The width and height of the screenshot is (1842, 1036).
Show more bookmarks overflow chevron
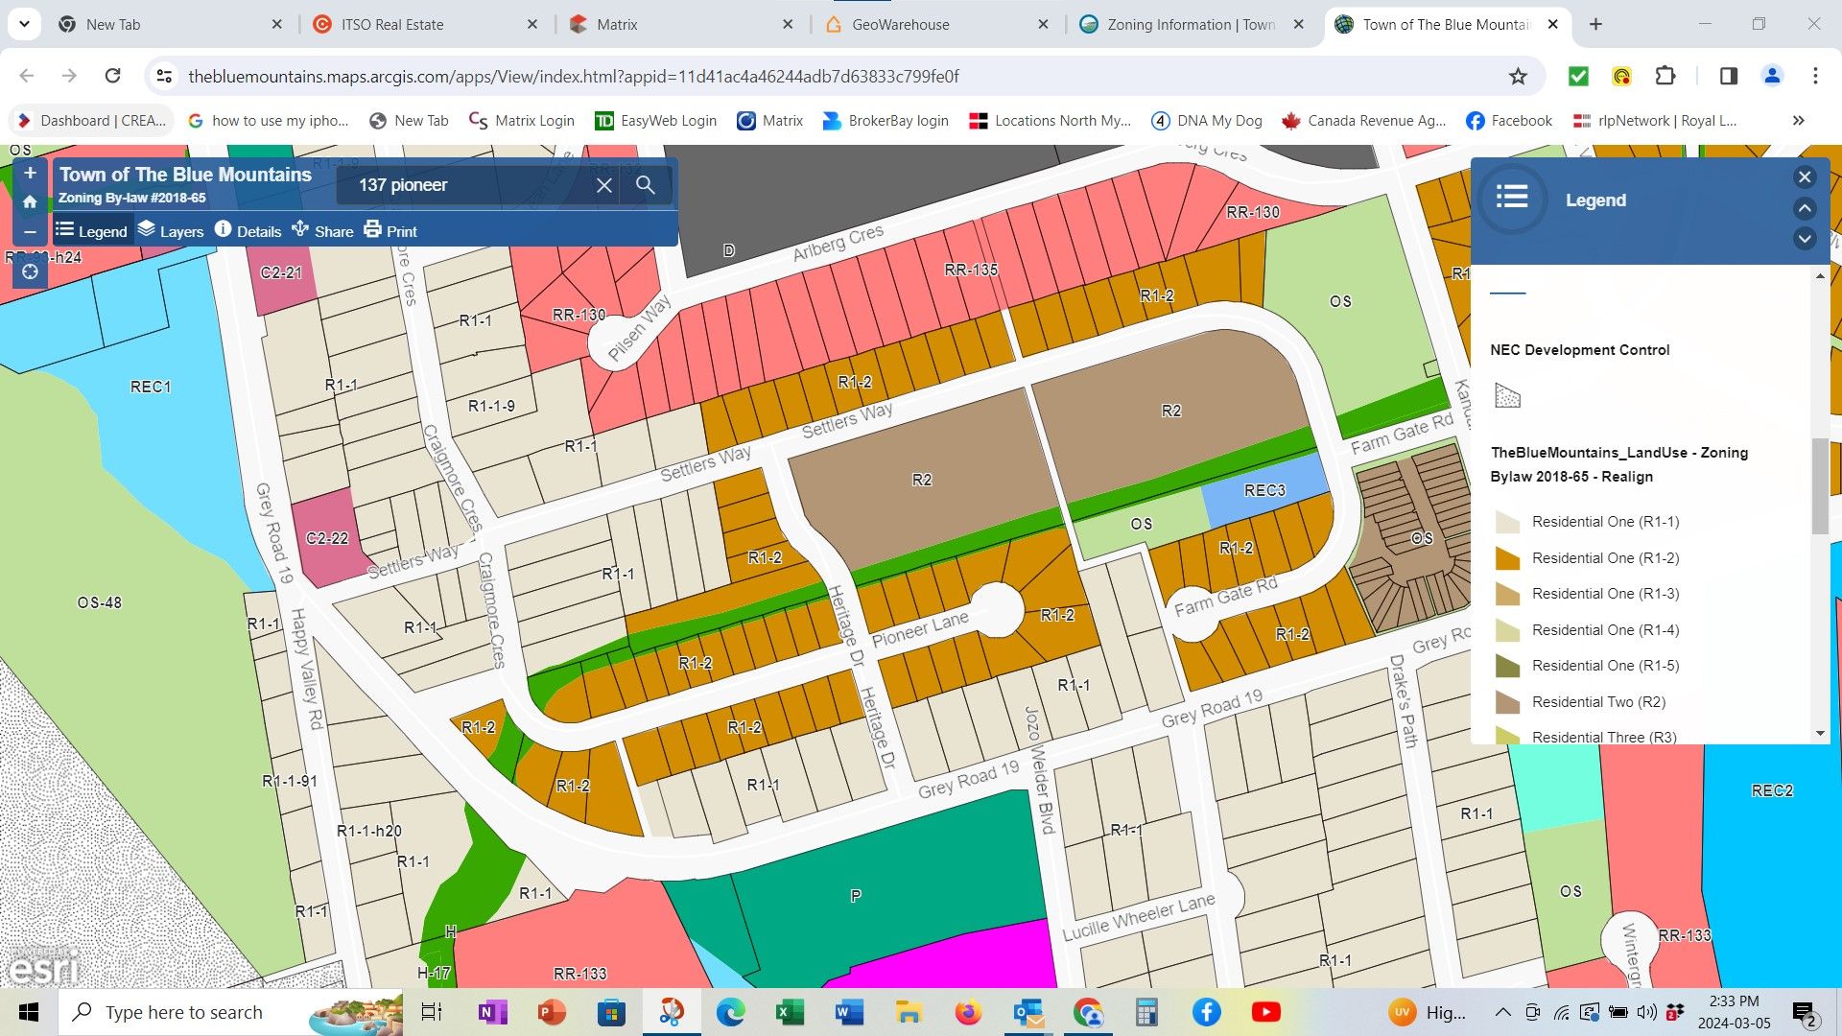1798,121
